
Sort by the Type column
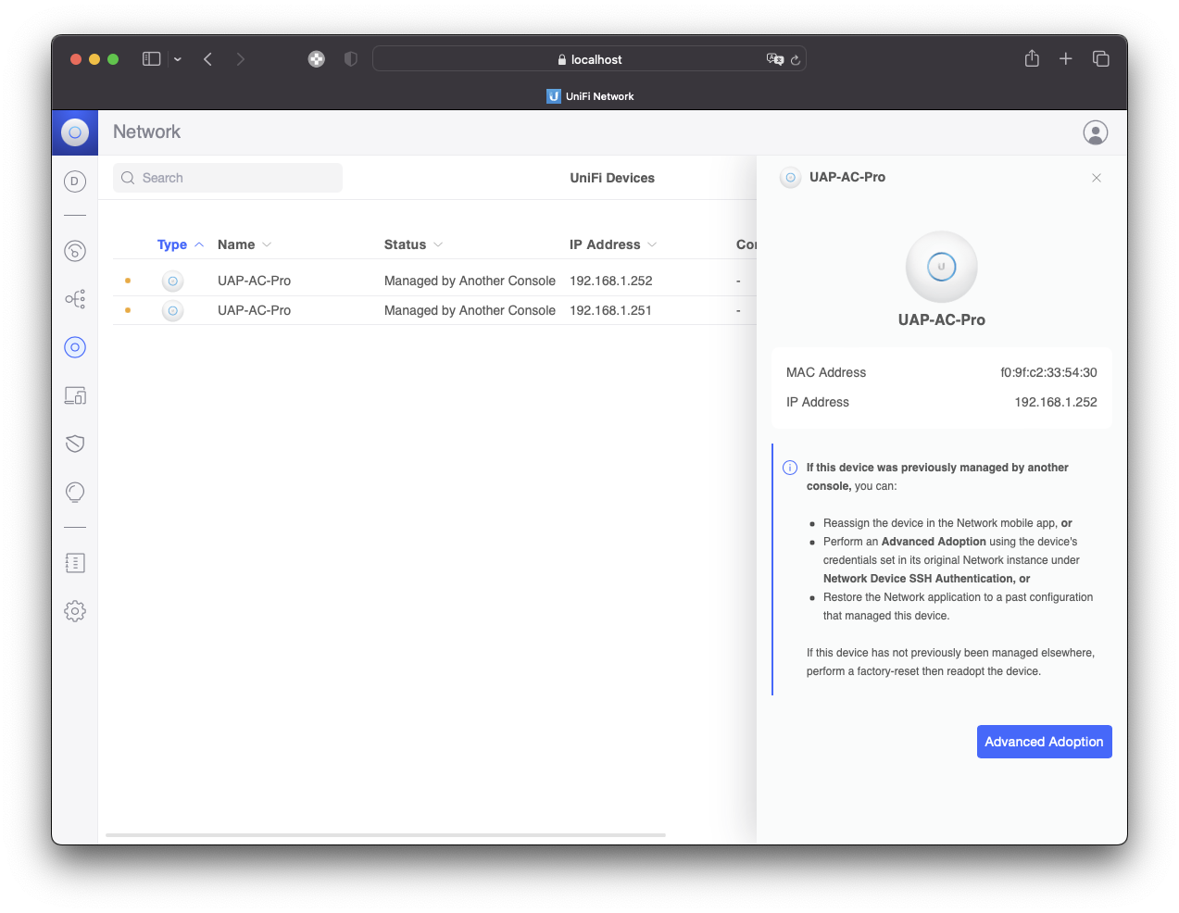tap(181, 244)
